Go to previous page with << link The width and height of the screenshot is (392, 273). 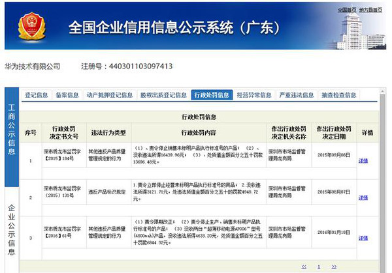304,266
